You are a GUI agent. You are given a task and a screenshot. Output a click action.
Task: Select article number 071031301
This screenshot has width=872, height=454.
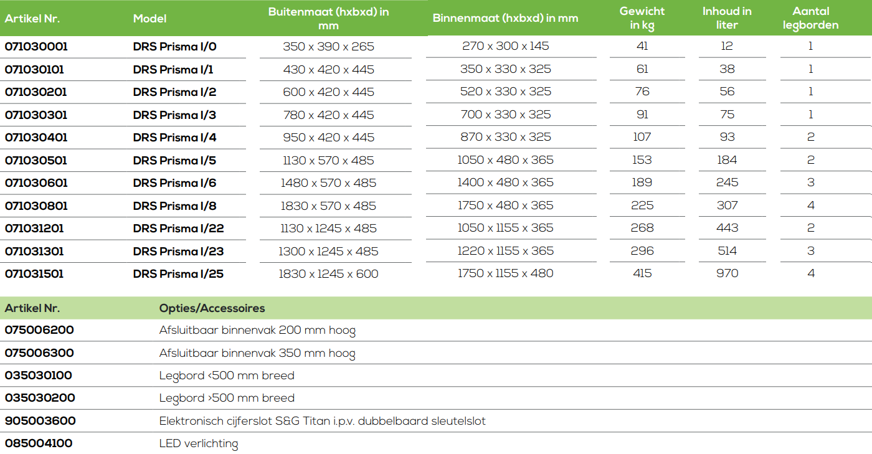pos(34,252)
